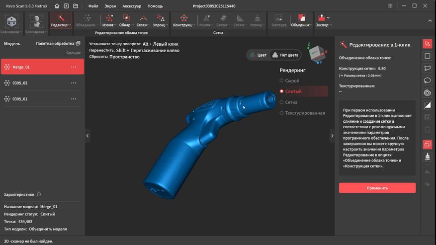Select Сырой rendering mode
This screenshot has height=245, width=436.
coord(290,81)
